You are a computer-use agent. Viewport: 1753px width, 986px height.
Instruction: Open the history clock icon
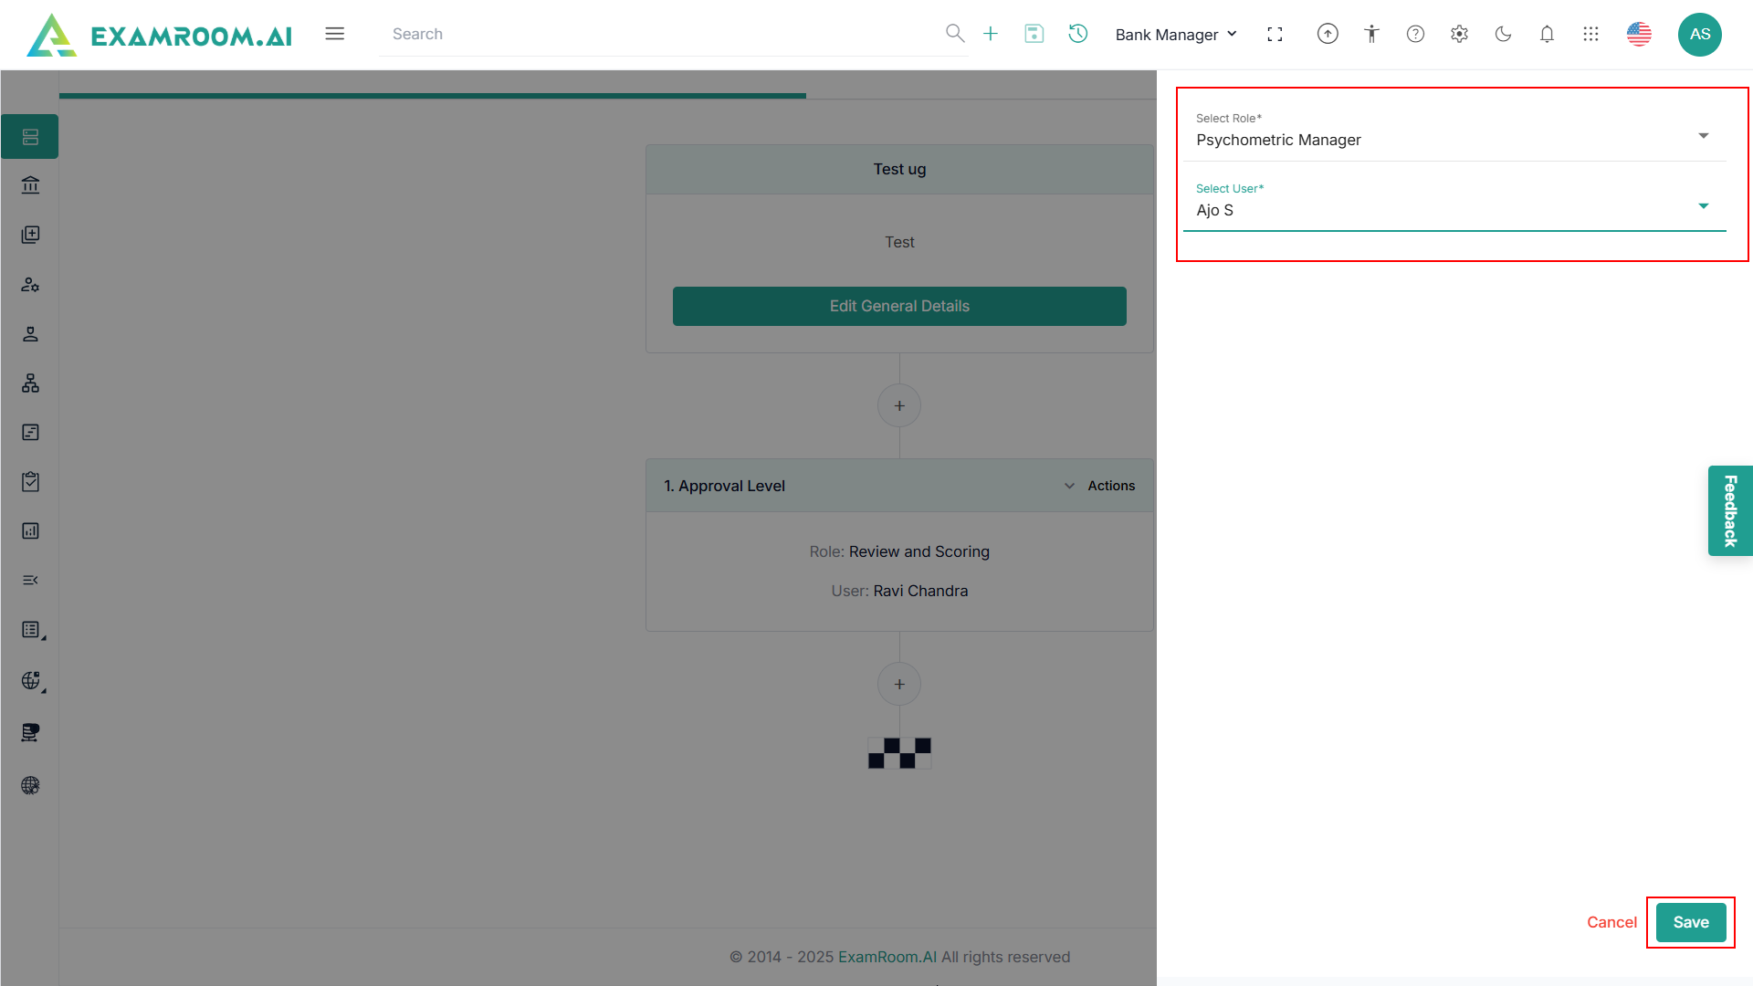(1078, 34)
